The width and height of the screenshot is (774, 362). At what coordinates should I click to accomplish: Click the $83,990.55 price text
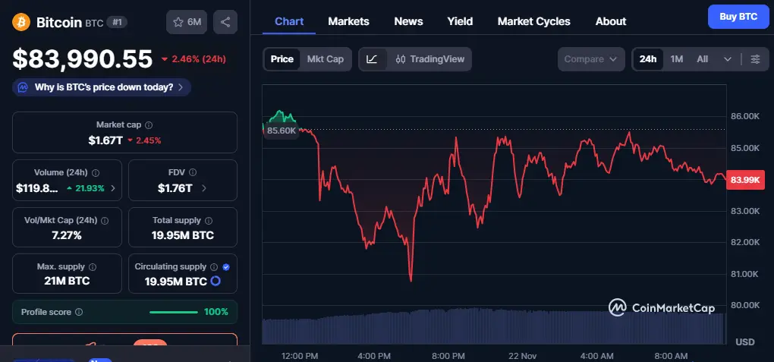coord(83,59)
